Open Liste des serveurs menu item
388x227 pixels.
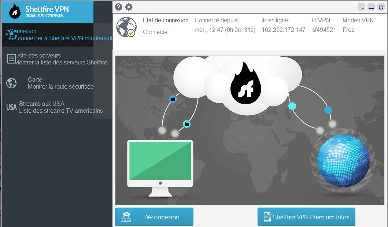(57, 59)
